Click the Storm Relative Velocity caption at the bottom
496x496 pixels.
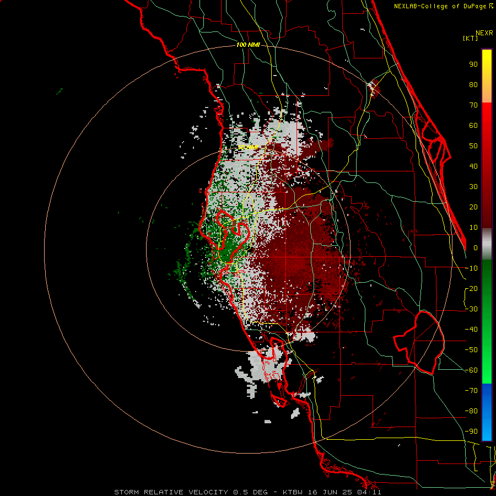[x=247, y=492]
